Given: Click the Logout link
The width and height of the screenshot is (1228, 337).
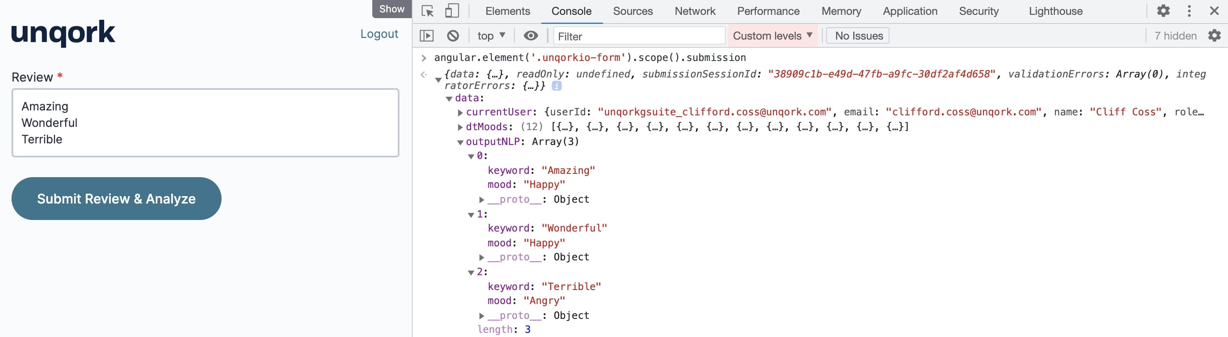Looking at the screenshot, I should [x=379, y=34].
